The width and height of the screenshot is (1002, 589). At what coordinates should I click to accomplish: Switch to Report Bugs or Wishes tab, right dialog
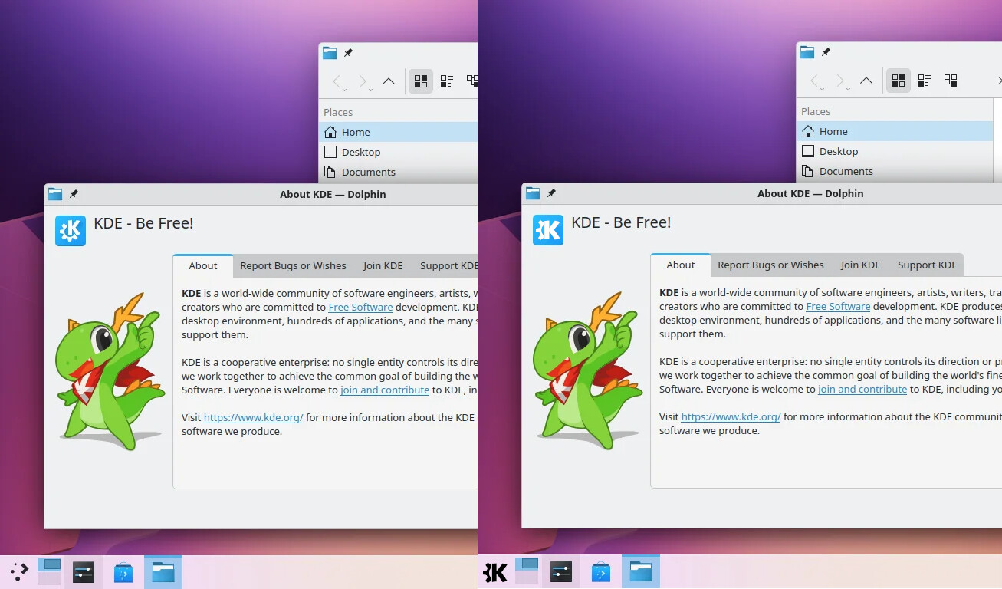770,265
